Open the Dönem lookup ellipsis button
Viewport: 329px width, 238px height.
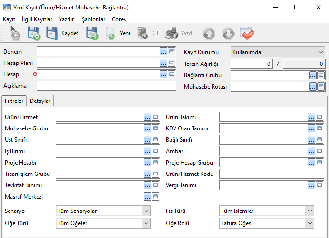point(163,51)
